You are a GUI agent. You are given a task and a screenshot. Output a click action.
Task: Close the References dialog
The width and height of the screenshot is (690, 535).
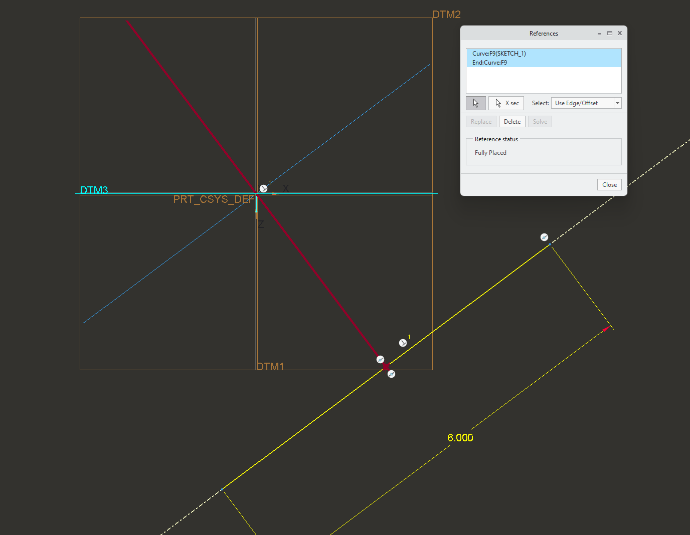pos(609,184)
